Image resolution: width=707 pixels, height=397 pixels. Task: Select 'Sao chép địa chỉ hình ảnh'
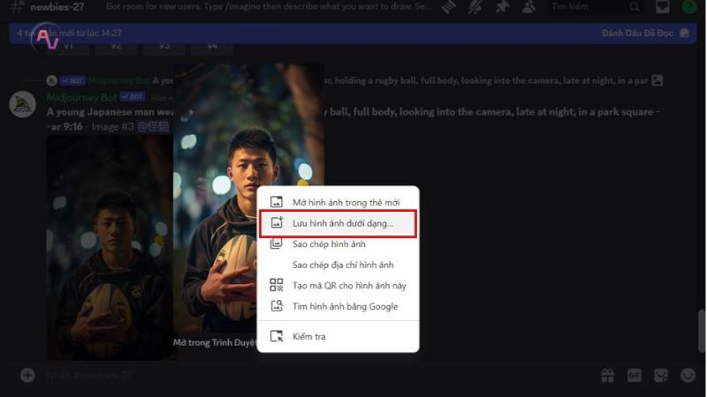[338, 265]
